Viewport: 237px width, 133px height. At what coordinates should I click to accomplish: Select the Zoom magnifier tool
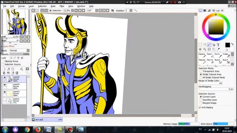pyautogui.click(x=205, y=49)
